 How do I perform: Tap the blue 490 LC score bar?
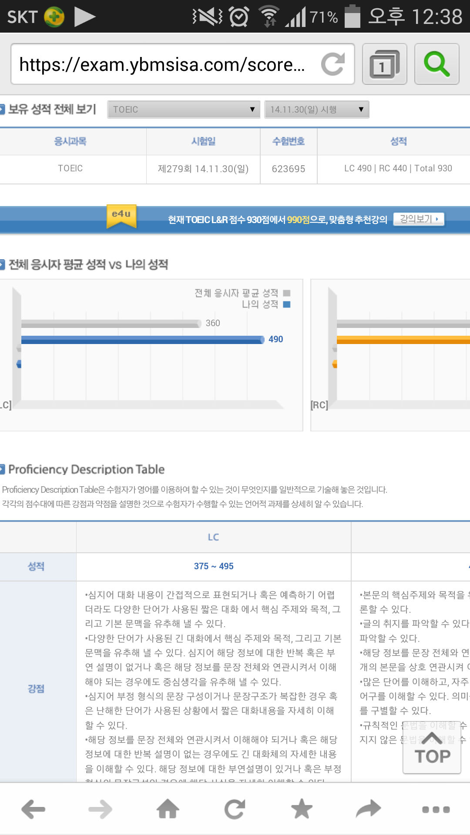[x=143, y=340]
